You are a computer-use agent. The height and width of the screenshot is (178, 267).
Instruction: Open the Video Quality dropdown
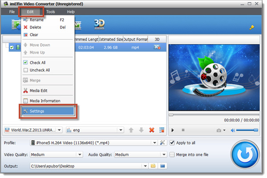coord(80,155)
